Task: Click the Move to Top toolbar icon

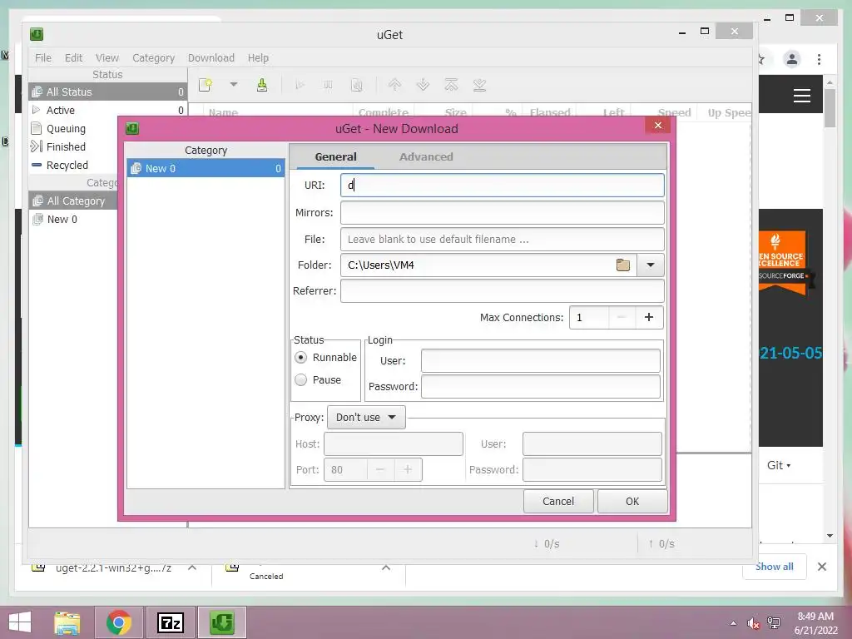Action: pyautogui.click(x=451, y=85)
